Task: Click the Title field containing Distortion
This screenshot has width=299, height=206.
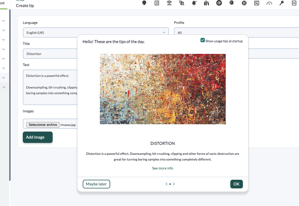Action: 50,54
